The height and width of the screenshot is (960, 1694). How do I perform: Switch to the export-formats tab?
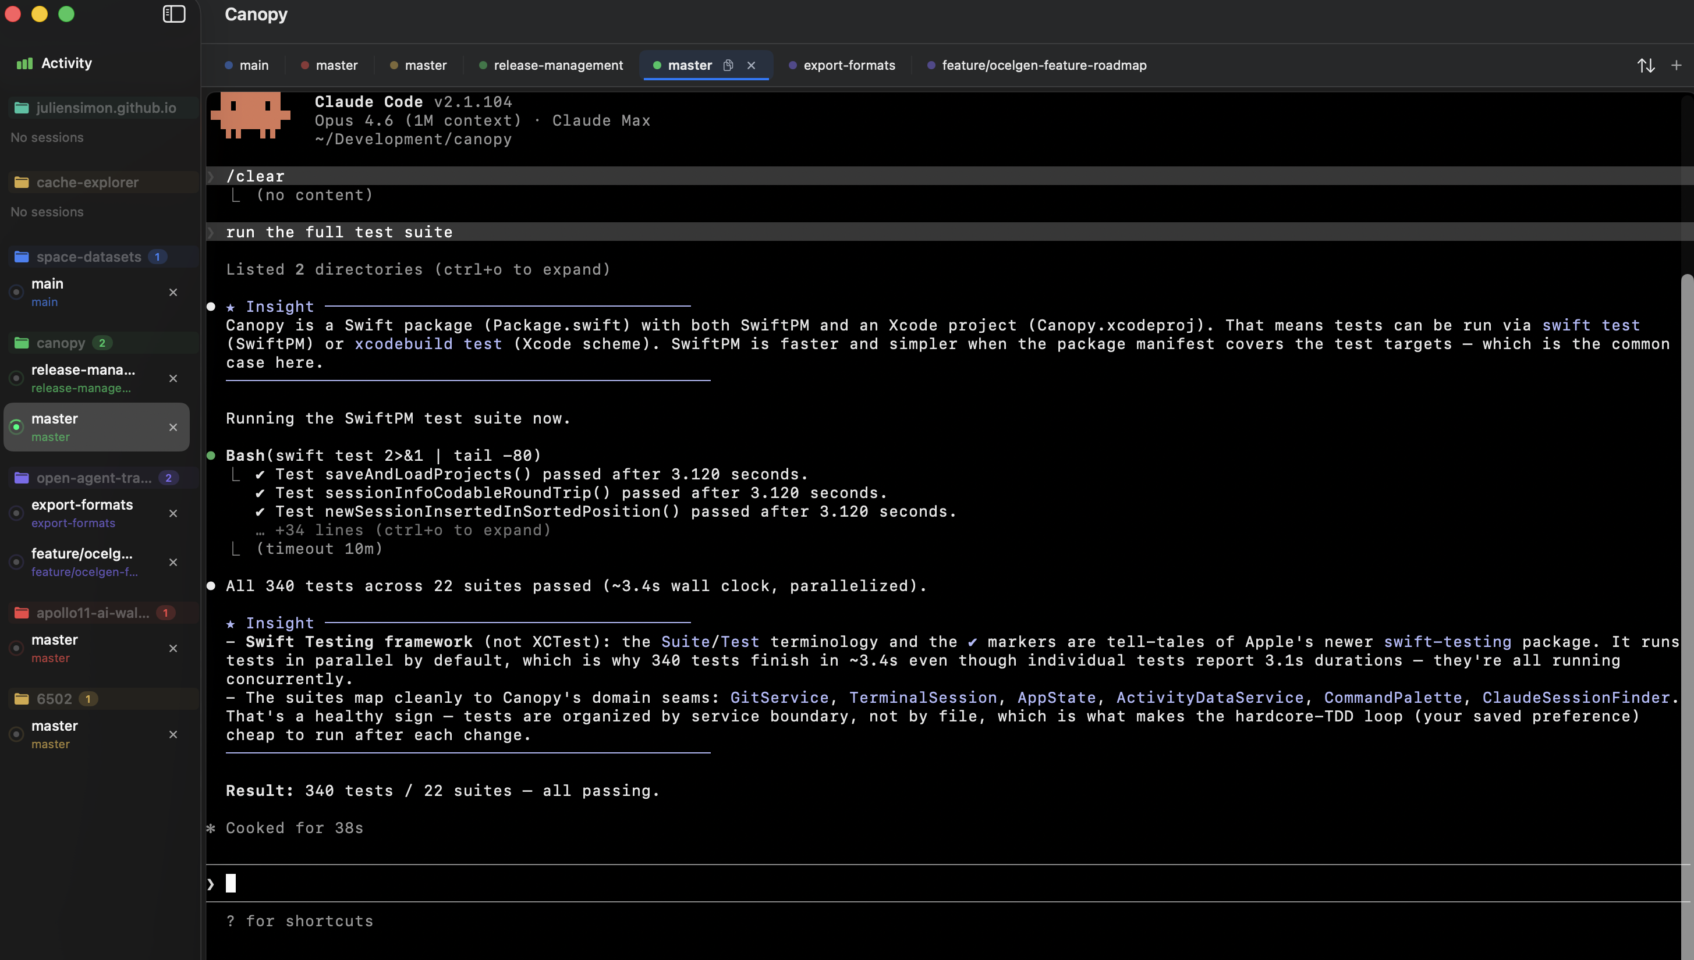point(842,65)
